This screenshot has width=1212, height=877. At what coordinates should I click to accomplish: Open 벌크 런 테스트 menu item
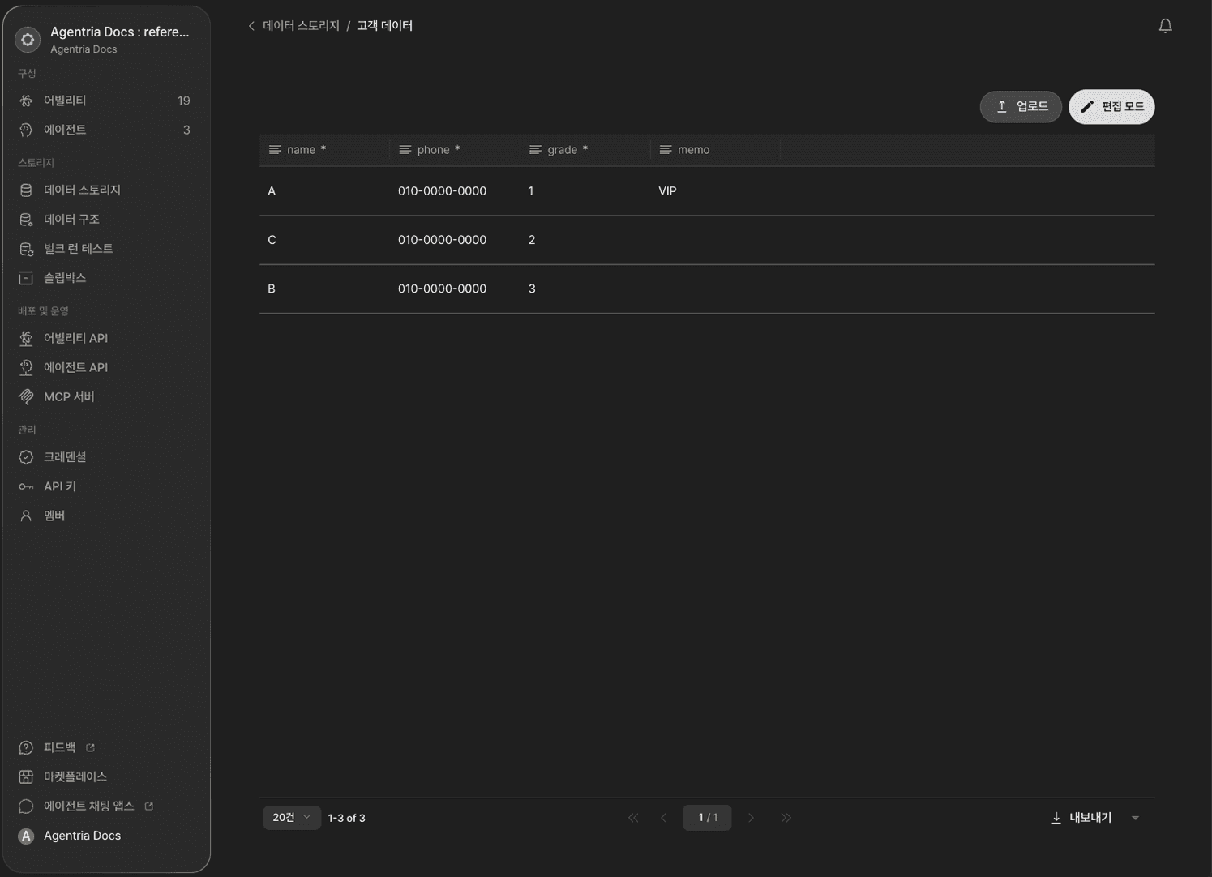pyautogui.click(x=105, y=249)
